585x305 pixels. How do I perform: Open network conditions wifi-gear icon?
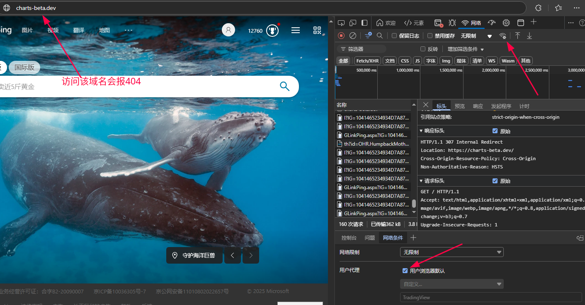click(x=502, y=36)
